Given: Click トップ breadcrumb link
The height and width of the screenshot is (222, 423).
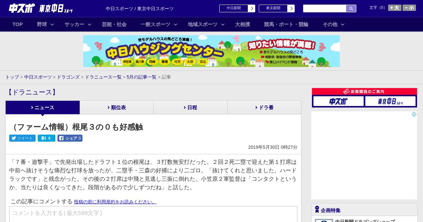Looking at the screenshot, I should coord(12,77).
